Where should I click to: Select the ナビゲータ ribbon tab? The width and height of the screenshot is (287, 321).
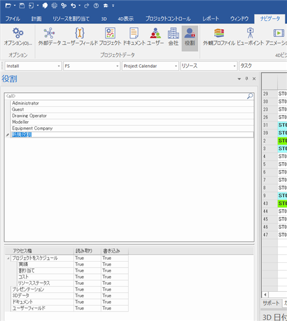tap(270, 19)
